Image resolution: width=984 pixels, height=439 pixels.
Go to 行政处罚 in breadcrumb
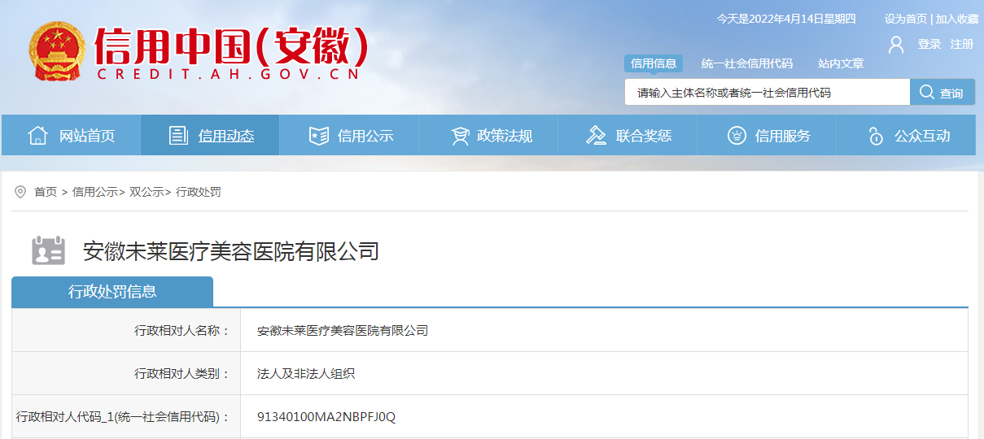(199, 192)
